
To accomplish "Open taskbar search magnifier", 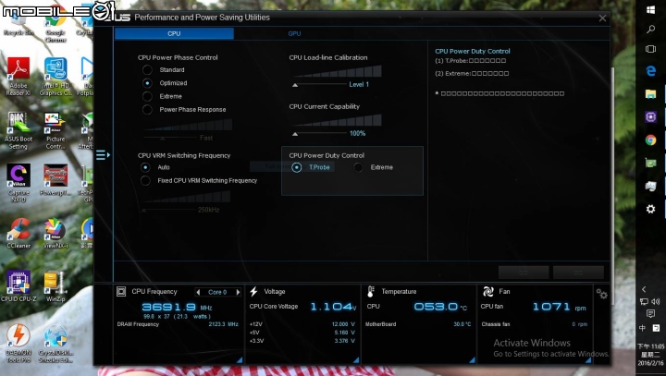I will [650, 29].
